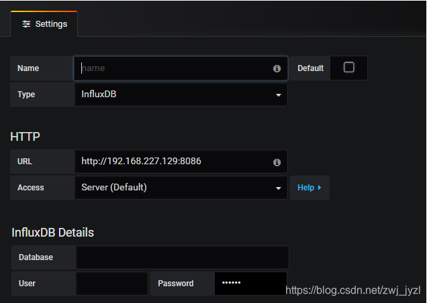Image resolution: width=427 pixels, height=303 pixels.
Task: Click the Database label
Action: coord(36,257)
